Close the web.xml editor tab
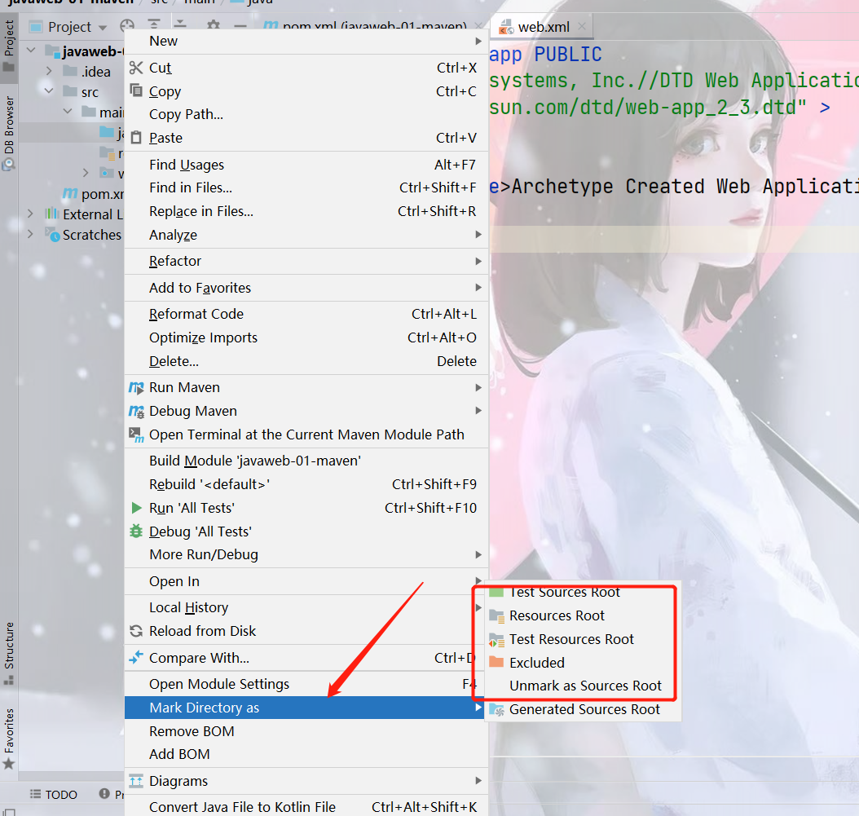The height and width of the screenshot is (816, 859). (x=582, y=26)
